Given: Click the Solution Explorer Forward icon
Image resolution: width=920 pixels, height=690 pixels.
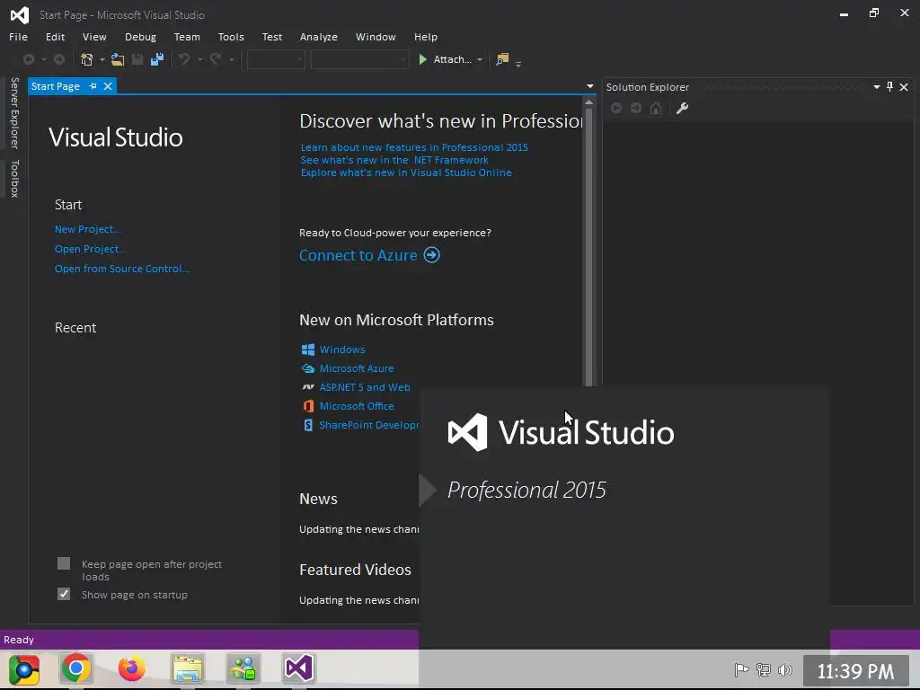Looking at the screenshot, I should pos(636,108).
